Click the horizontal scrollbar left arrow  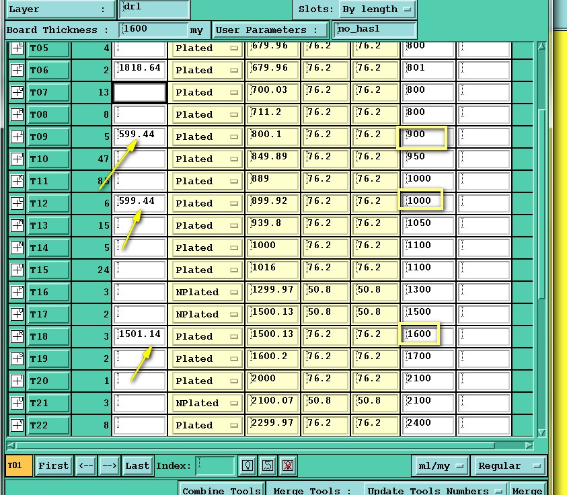click(x=11, y=445)
